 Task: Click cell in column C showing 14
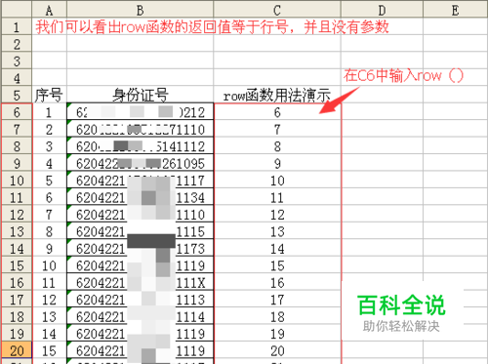tap(277, 248)
